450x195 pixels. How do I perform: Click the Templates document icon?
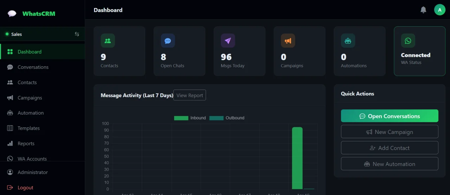10,128
